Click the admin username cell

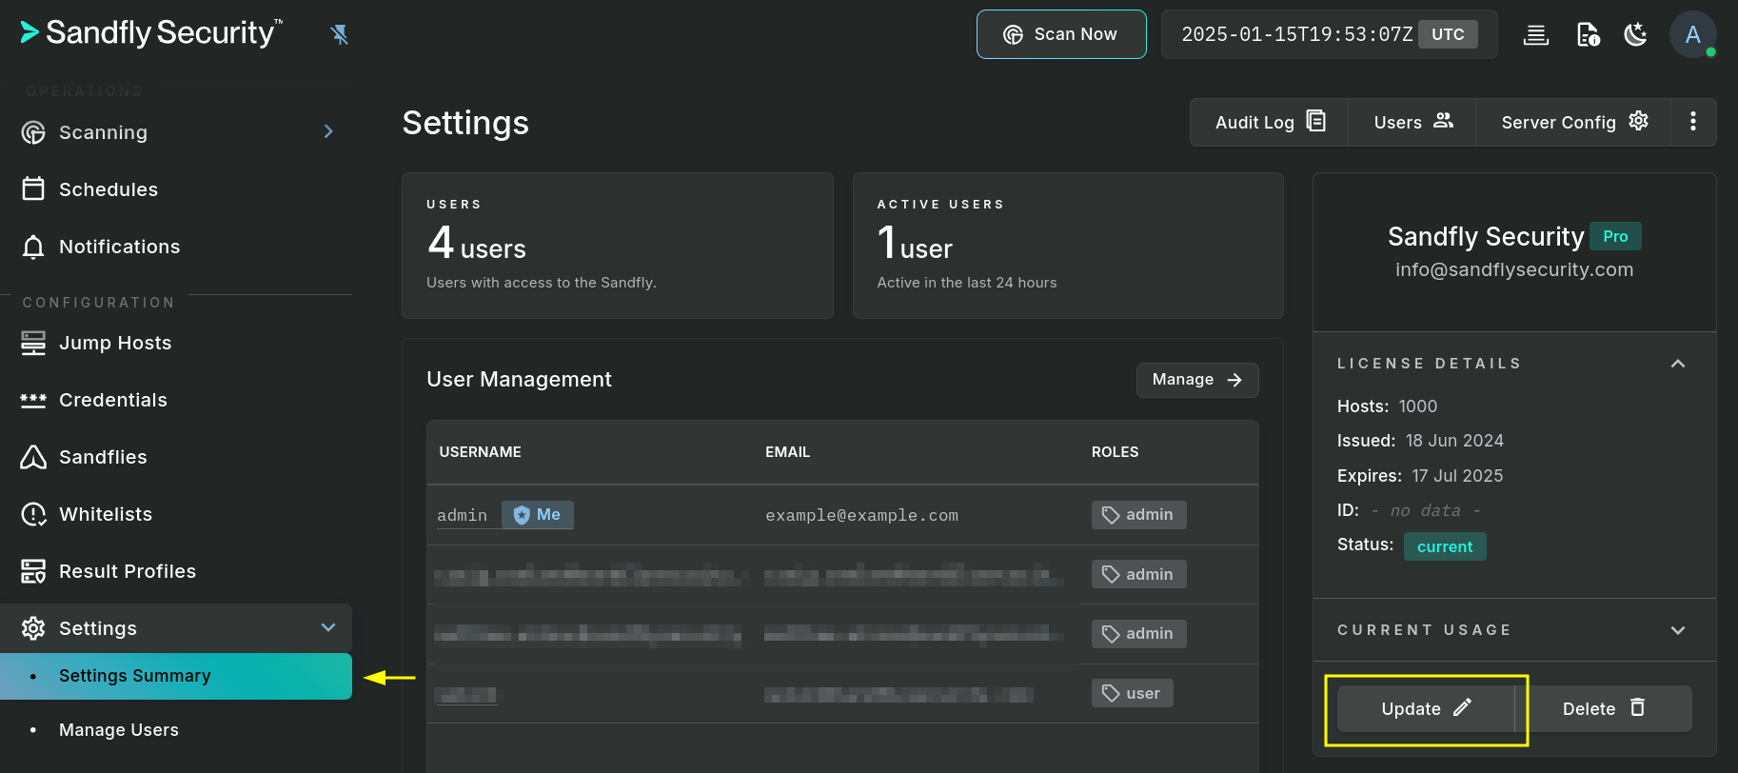[x=462, y=516]
